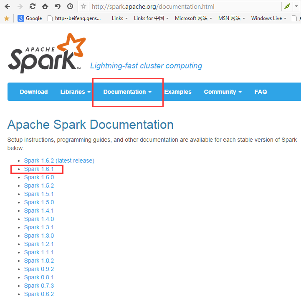Open browsing history clock icon
The height and width of the screenshot is (301, 301).
coord(70,7)
